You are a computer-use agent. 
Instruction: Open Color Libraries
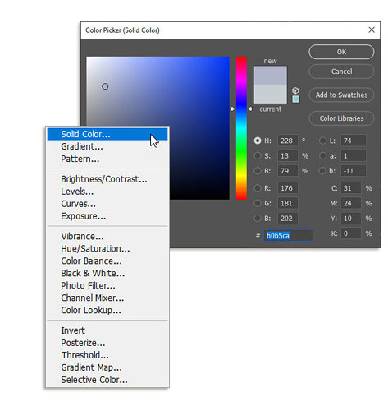341,118
